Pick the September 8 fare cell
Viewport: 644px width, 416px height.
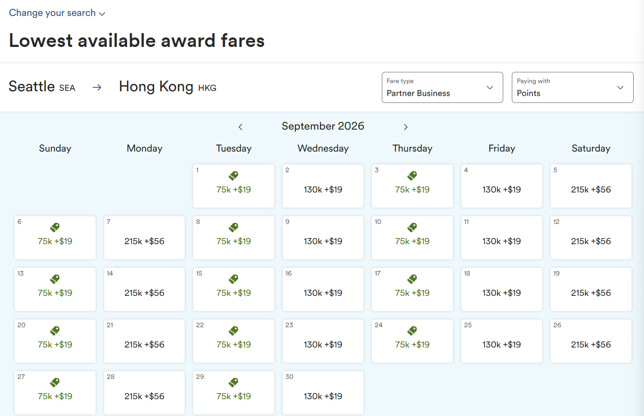tap(234, 238)
